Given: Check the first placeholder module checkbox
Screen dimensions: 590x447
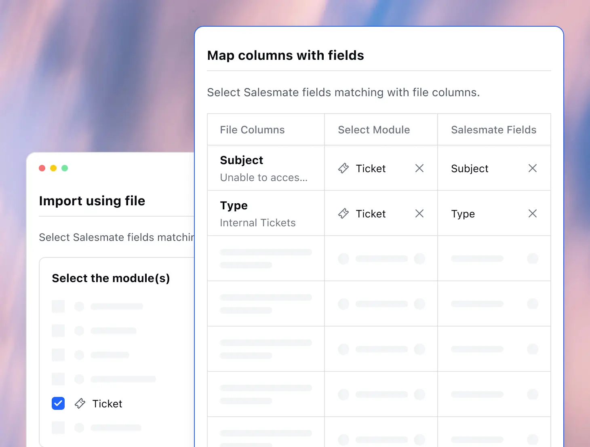Looking at the screenshot, I should 58,306.
